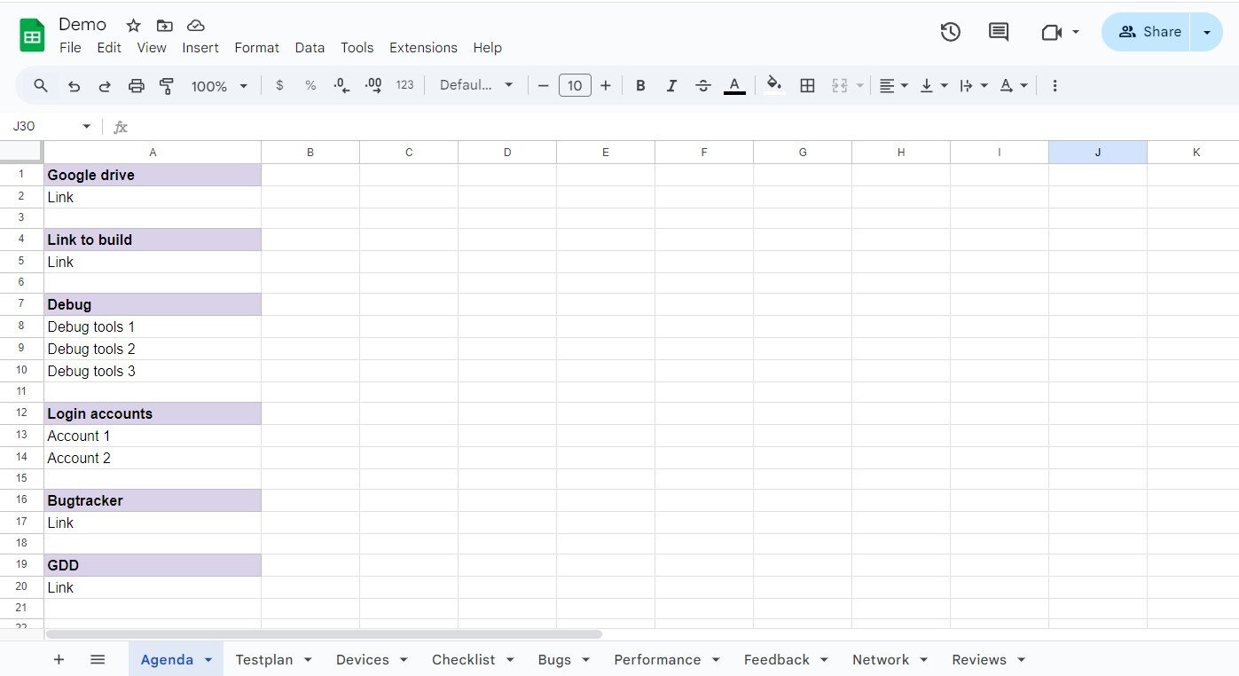This screenshot has width=1239, height=676.
Task: Click the borders grid icon
Action: pyautogui.click(x=807, y=86)
